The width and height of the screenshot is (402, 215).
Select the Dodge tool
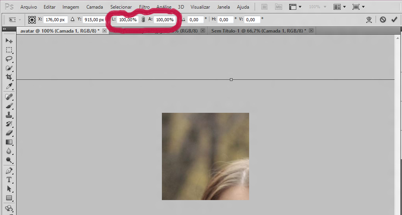pyautogui.click(x=9, y=160)
